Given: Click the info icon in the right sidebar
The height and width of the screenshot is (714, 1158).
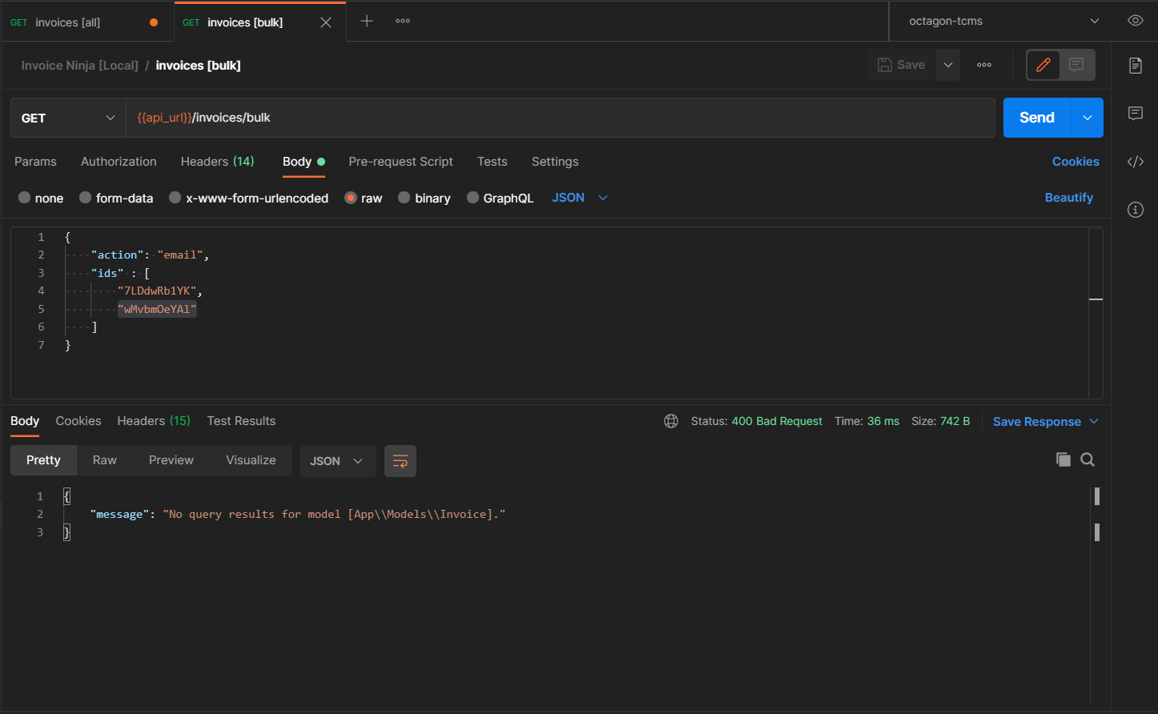Looking at the screenshot, I should (x=1136, y=210).
